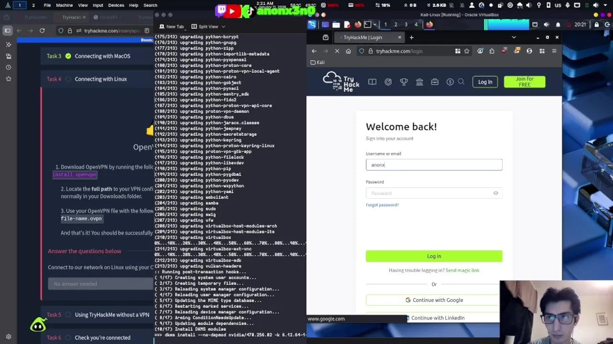Viewport: 613px width, 344px height.
Task: Switch to Kali workspace 2
Action: pos(396,24)
